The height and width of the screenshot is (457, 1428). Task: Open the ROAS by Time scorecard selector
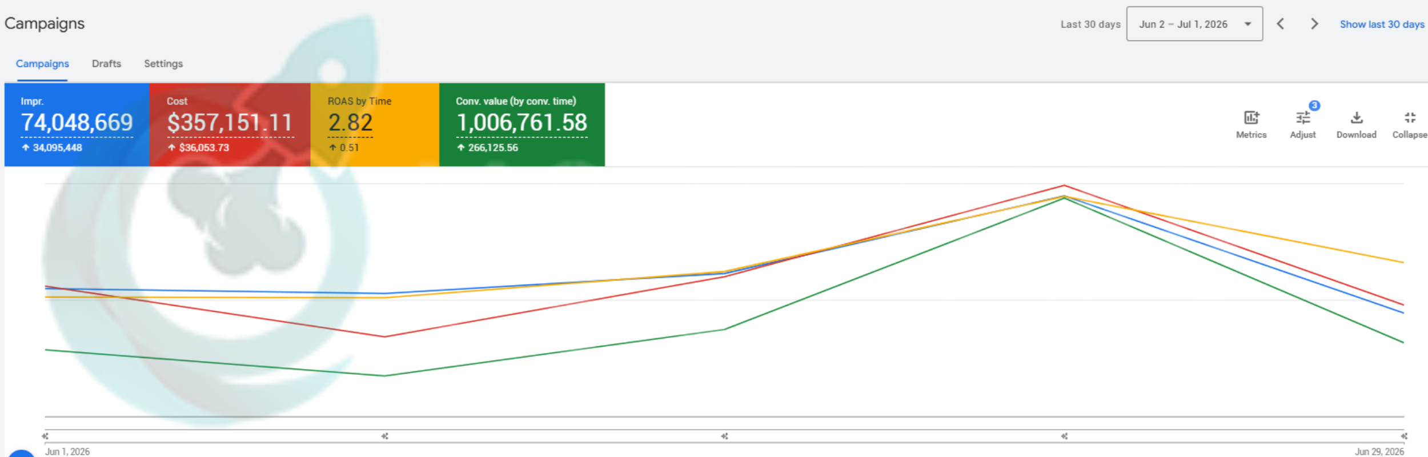pos(375,125)
